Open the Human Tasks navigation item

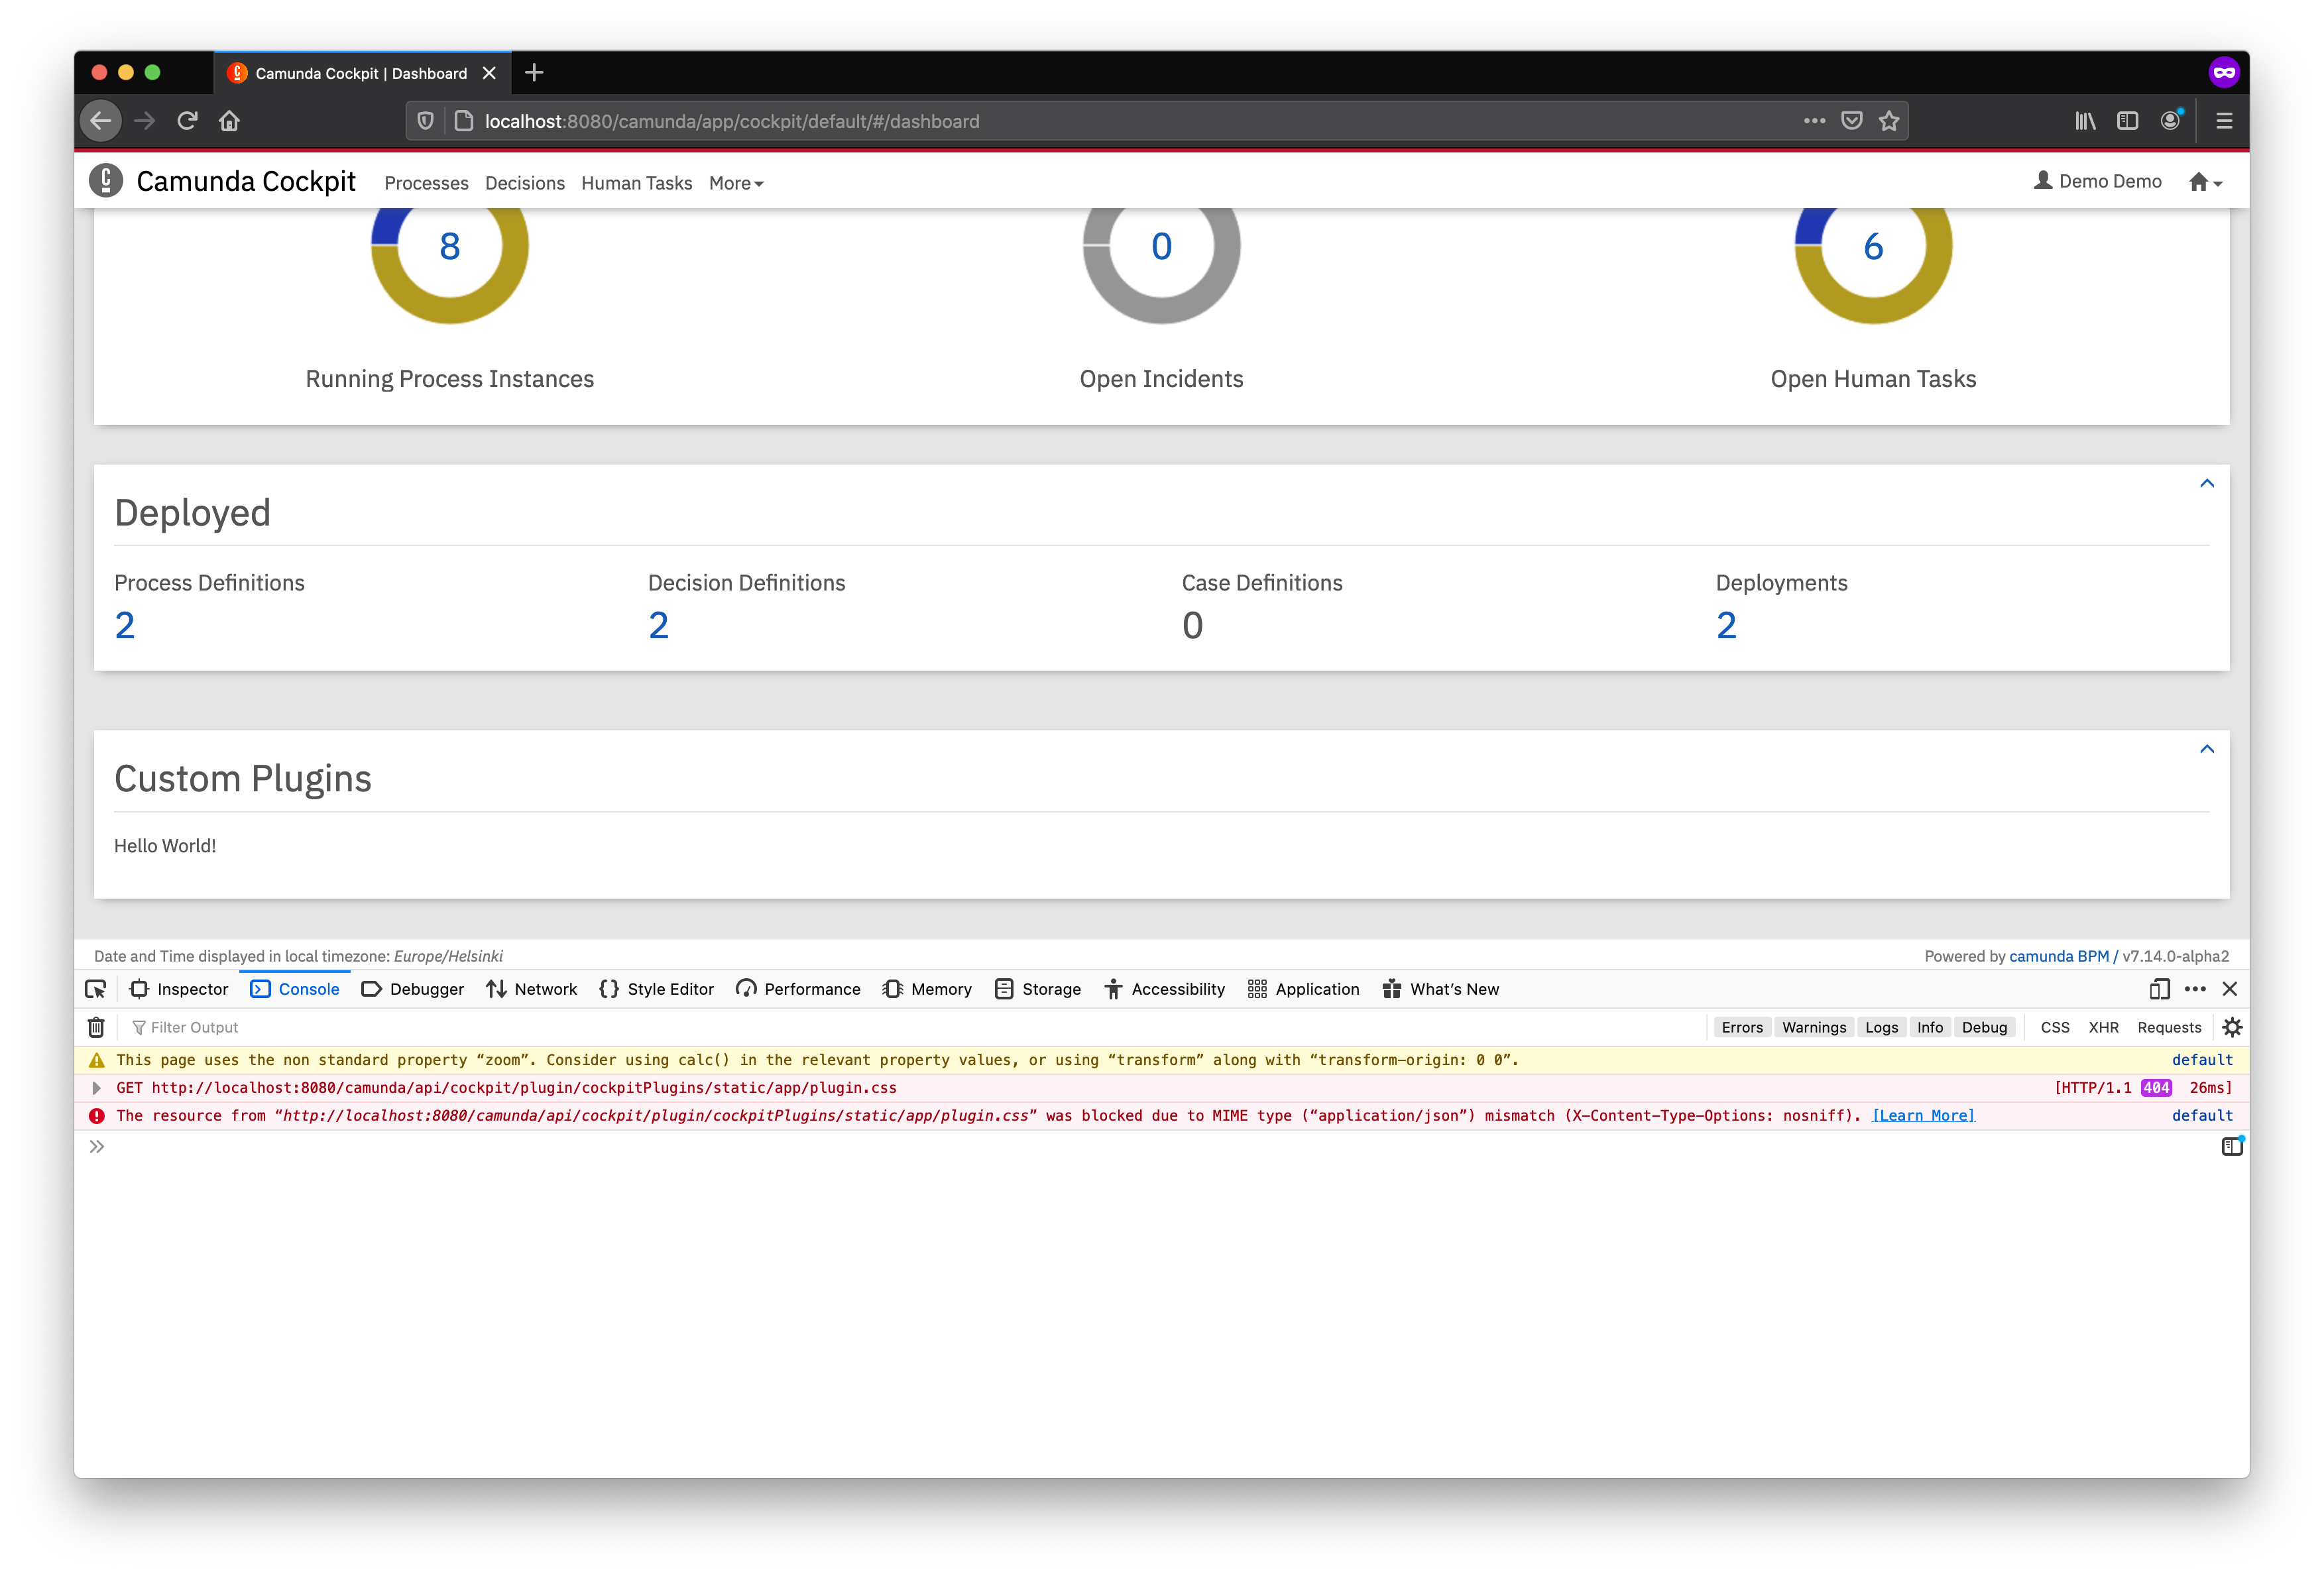pyautogui.click(x=636, y=183)
